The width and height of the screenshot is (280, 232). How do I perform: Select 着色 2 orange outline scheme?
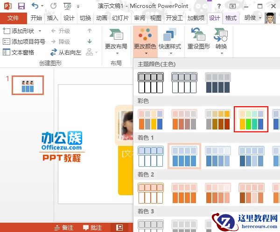tap(151, 193)
